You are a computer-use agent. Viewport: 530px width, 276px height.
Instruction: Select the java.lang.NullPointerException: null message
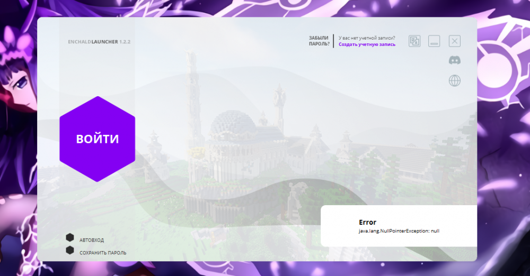click(x=399, y=231)
